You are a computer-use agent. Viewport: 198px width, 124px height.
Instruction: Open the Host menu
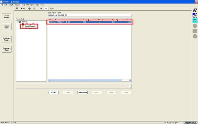pos(23,5)
